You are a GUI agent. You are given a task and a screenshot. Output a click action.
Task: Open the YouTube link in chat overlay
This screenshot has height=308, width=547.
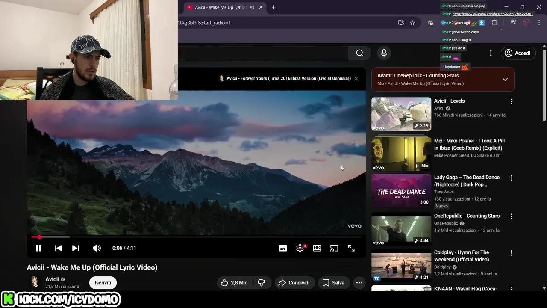(492, 14)
